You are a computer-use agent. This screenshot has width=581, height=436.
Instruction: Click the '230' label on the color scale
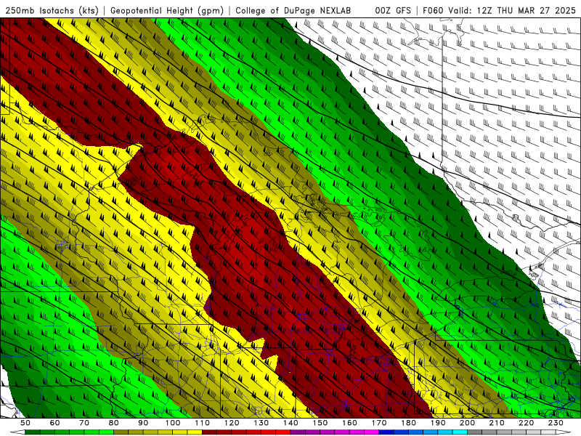coord(556,423)
